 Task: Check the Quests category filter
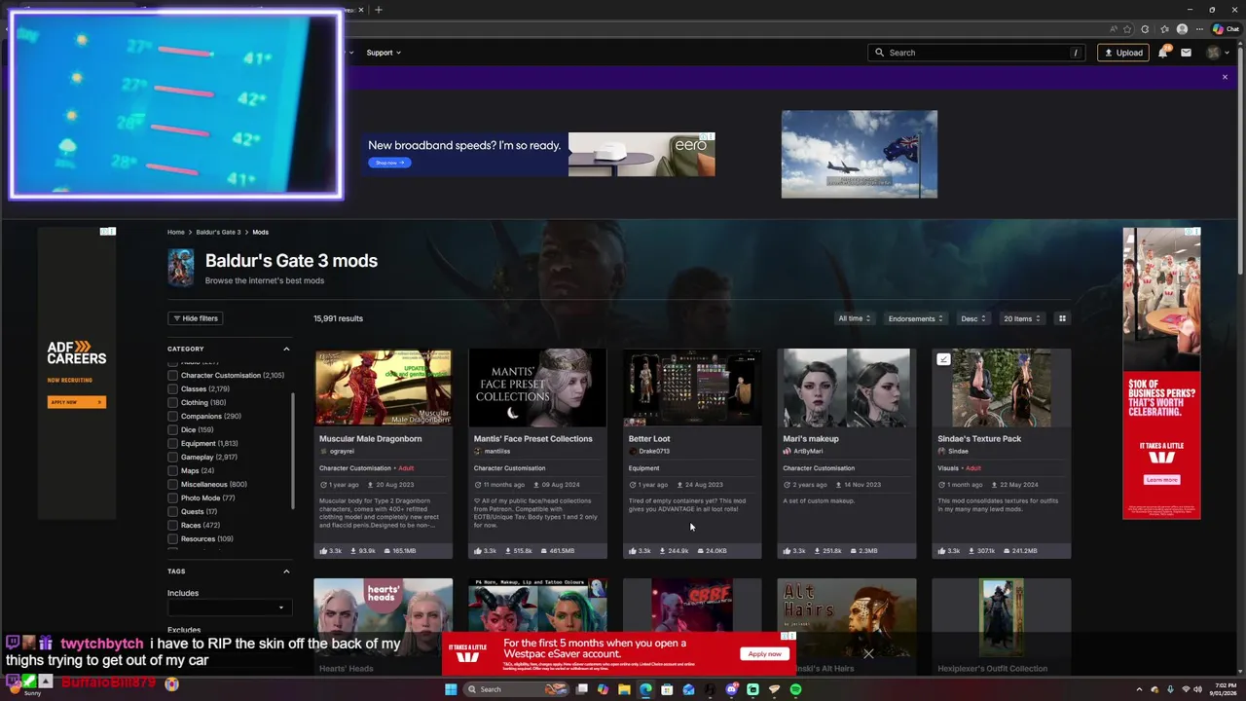[172, 511]
